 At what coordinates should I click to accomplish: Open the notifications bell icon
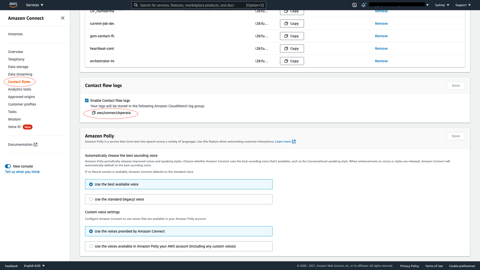[363, 5]
